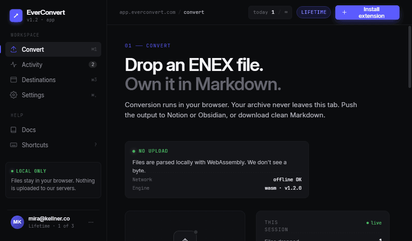Image resolution: width=412 pixels, height=241 pixels.
Task: Click the 'offline OK' network value
Action: (x=288, y=179)
